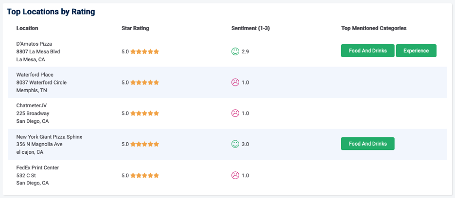The width and height of the screenshot is (455, 198).
Task: Sort by the Star Rating column header
Action: tap(135, 28)
